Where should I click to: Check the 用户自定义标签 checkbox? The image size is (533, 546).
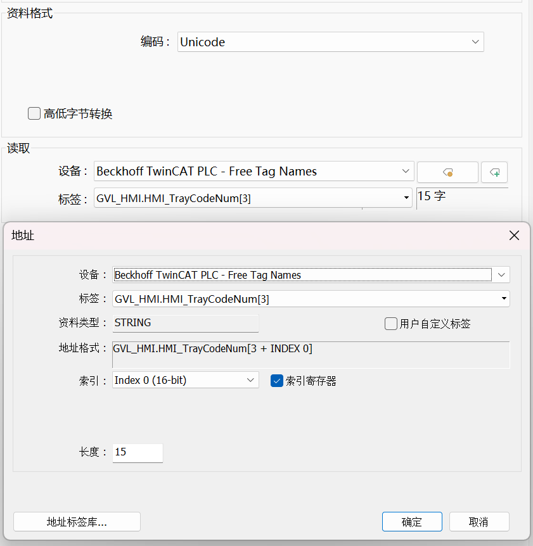pos(391,323)
